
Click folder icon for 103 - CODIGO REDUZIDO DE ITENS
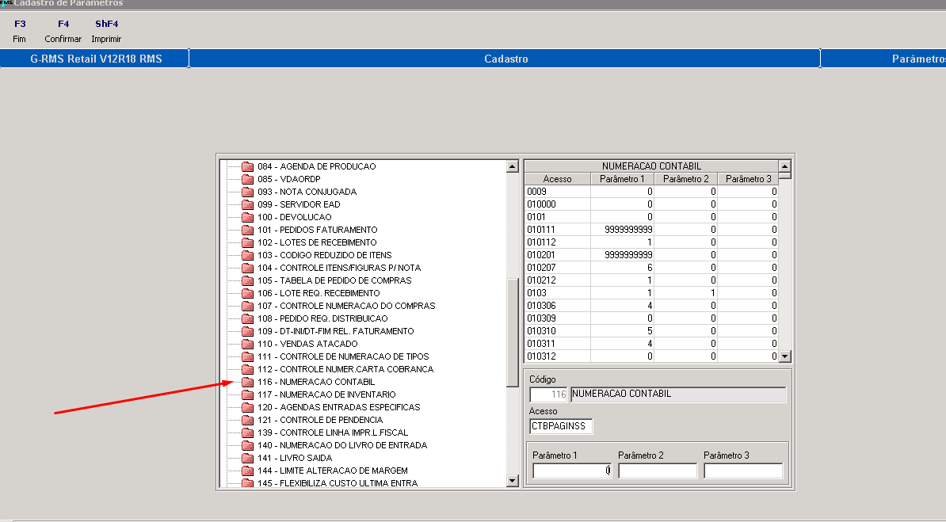pos(247,255)
